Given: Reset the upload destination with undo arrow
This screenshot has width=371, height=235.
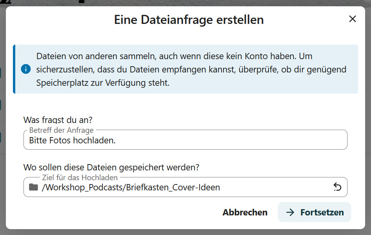Looking at the screenshot, I should [x=337, y=187].
